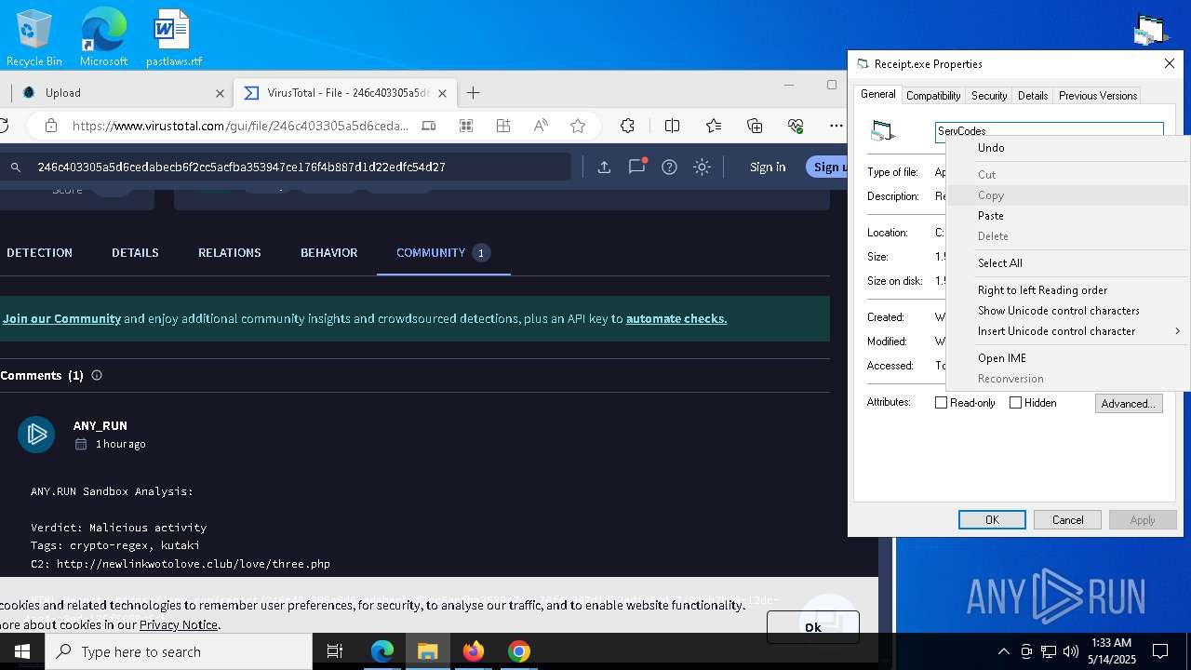Choose Show Unicode control characters
Screen dimensions: 1191x670
(x=1067, y=311)
